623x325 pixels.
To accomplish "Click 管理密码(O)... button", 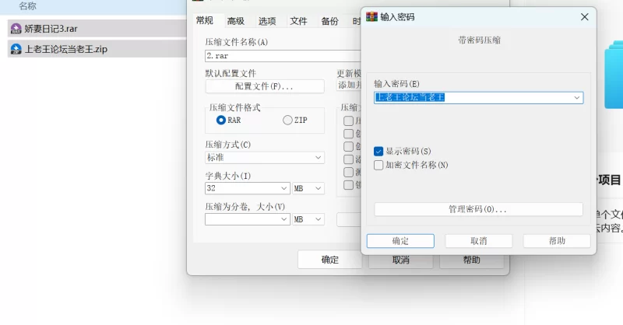I will click(x=478, y=209).
